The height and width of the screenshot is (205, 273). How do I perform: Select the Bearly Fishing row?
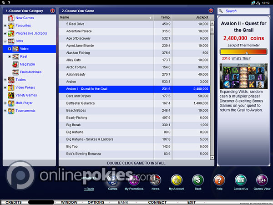click(134, 118)
